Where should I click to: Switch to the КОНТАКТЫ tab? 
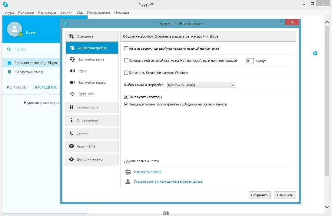(x=17, y=87)
